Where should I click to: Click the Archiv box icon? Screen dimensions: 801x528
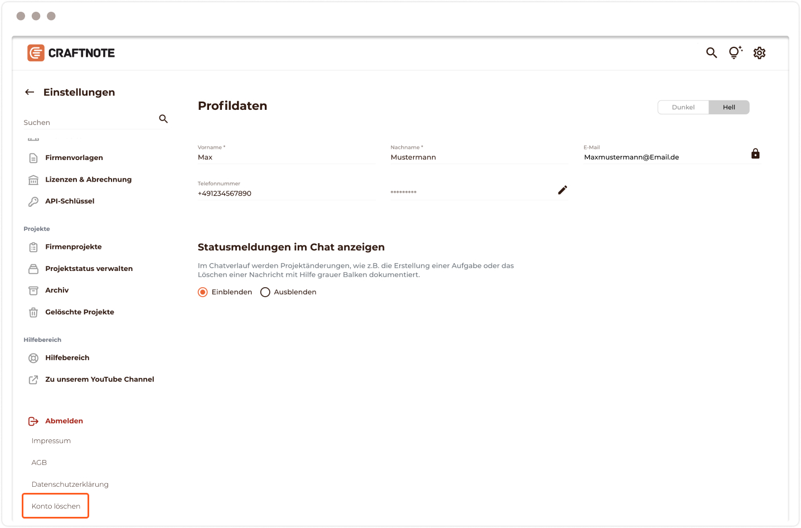tap(33, 290)
